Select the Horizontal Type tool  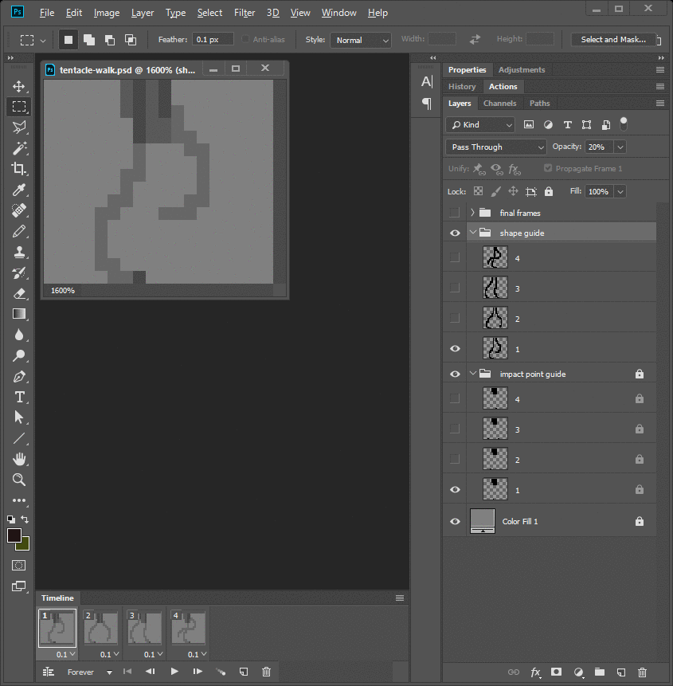(x=19, y=397)
